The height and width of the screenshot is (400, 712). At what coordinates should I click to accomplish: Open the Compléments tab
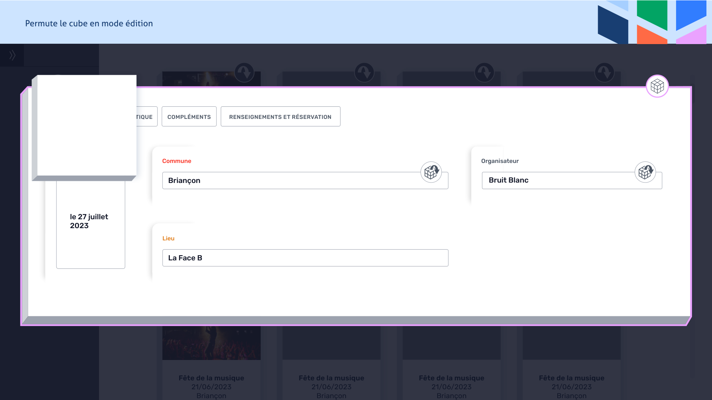[189, 117]
